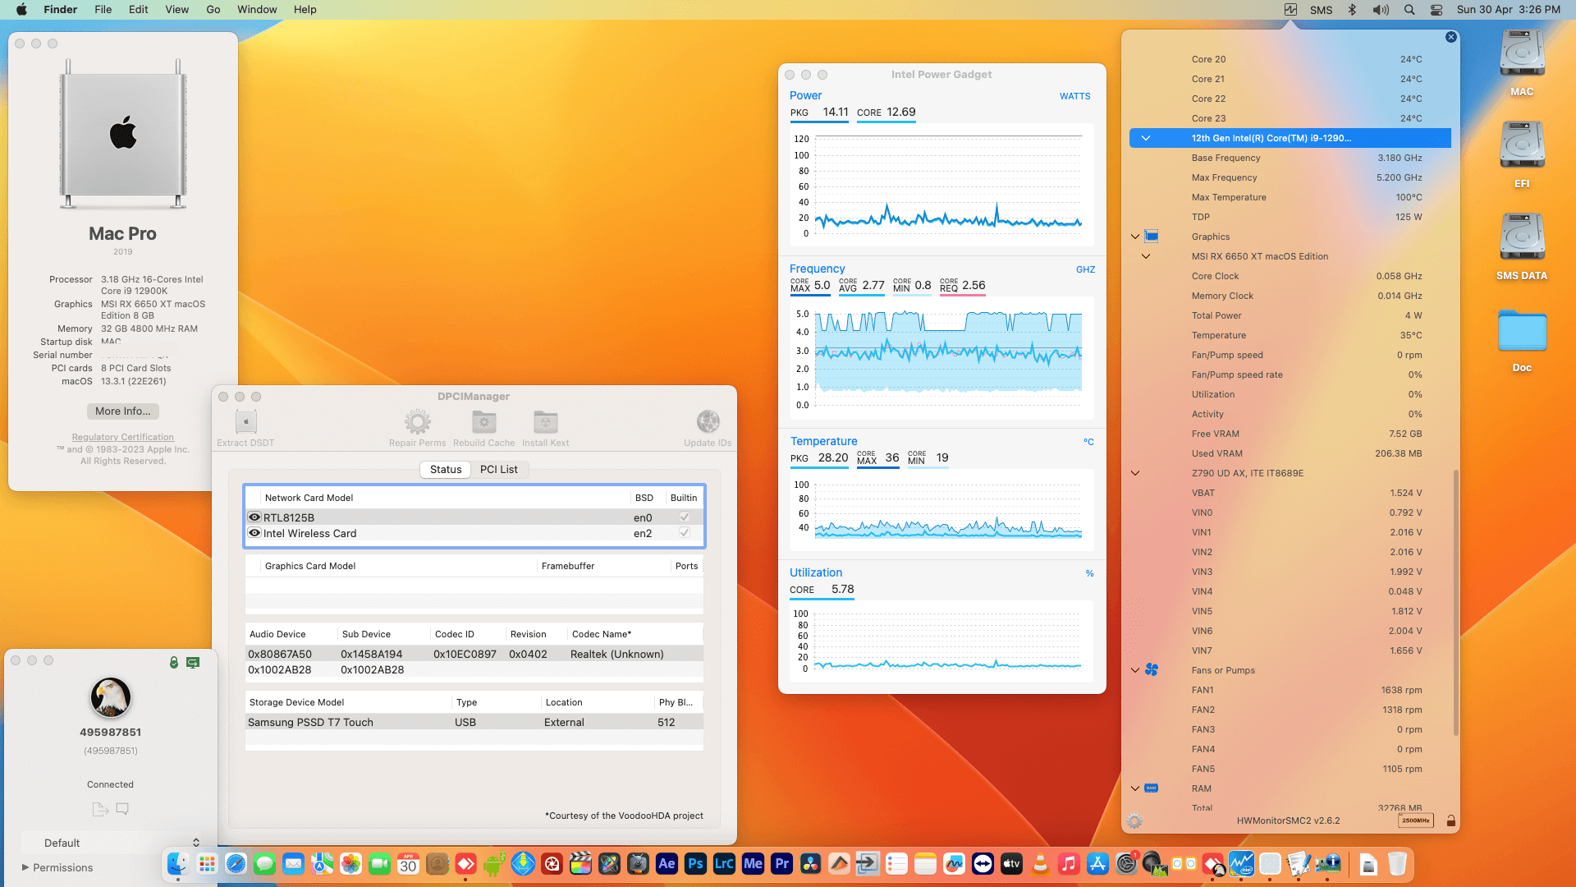The height and width of the screenshot is (887, 1576).
Task: Collapse the Graphics section in HWMonitor
Action: (x=1135, y=237)
